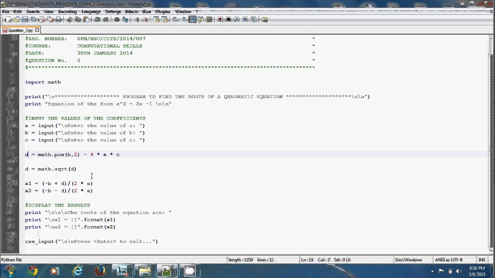Click the macro Playback icon

[x=237, y=19]
